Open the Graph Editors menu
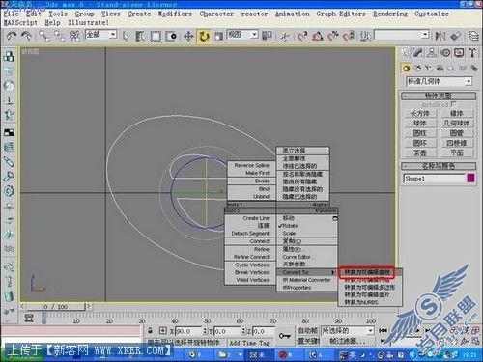This screenshot has height=362, width=483. (x=341, y=14)
